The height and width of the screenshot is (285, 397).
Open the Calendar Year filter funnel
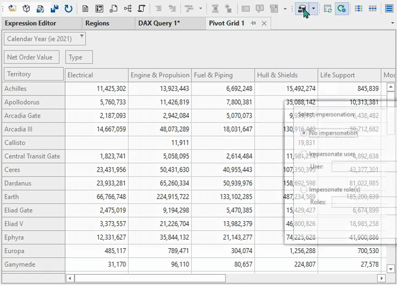point(82,36)
